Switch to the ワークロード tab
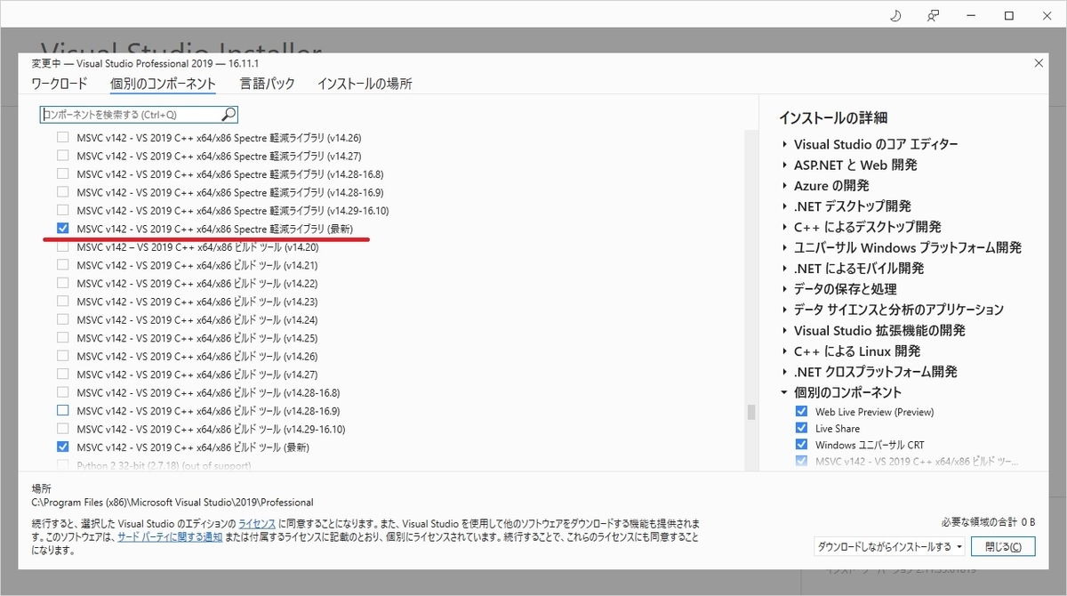Viewport: 1067px width, 596px height. (x=58, y=83)
